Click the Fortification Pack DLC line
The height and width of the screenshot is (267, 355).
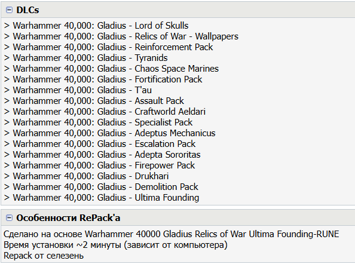pos(103,79)
